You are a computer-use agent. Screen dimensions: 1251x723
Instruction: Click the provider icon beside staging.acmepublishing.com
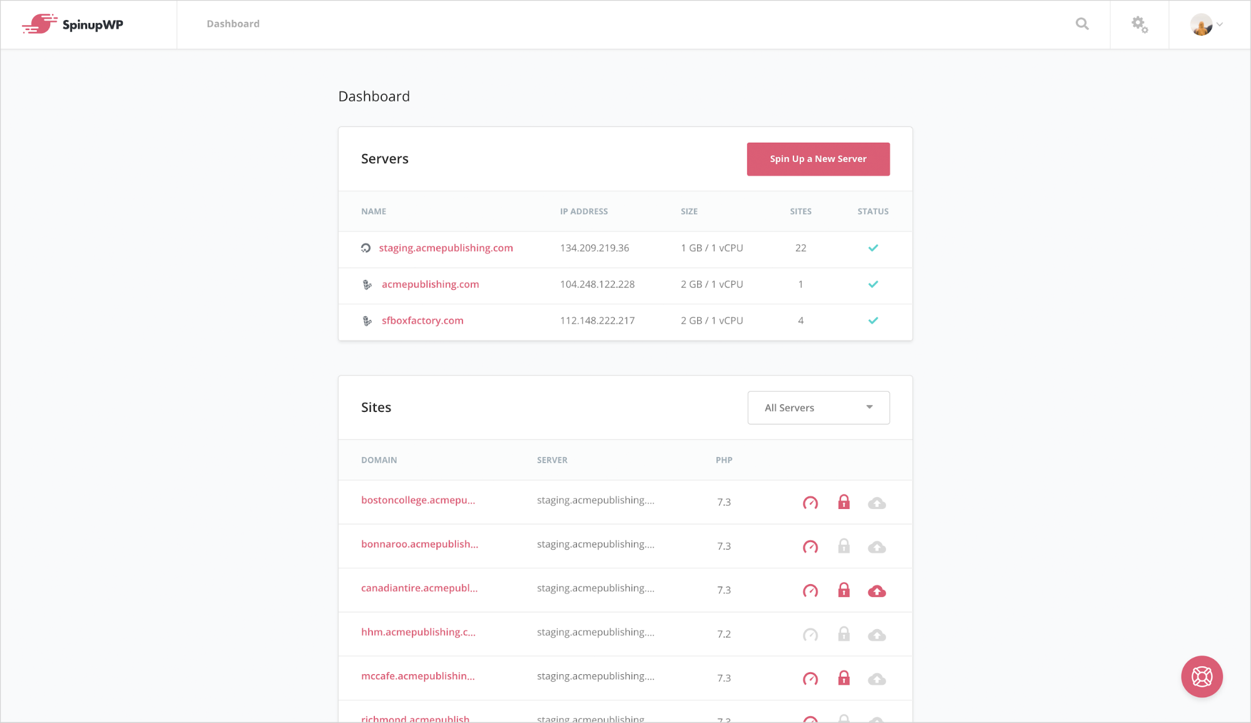(366, 249)
